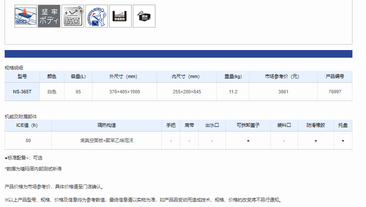Click the 型号 column header
Image resolution: width=366 pixels, height=207 pixels.
tap(22, 76)
